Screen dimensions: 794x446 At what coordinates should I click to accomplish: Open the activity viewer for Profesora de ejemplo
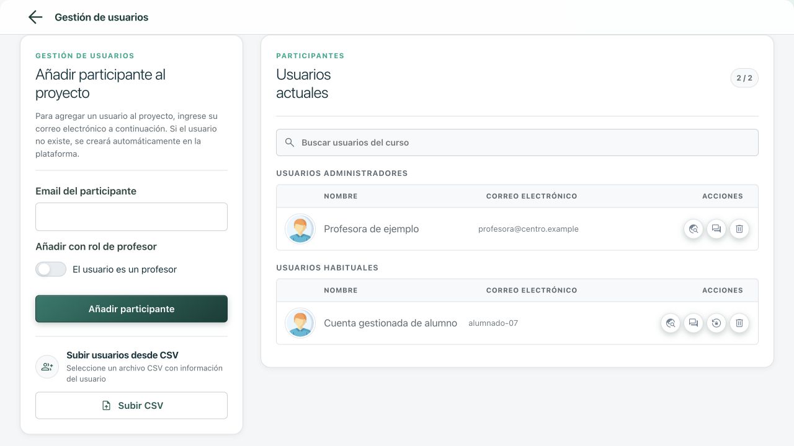click(x=694, y=229)
